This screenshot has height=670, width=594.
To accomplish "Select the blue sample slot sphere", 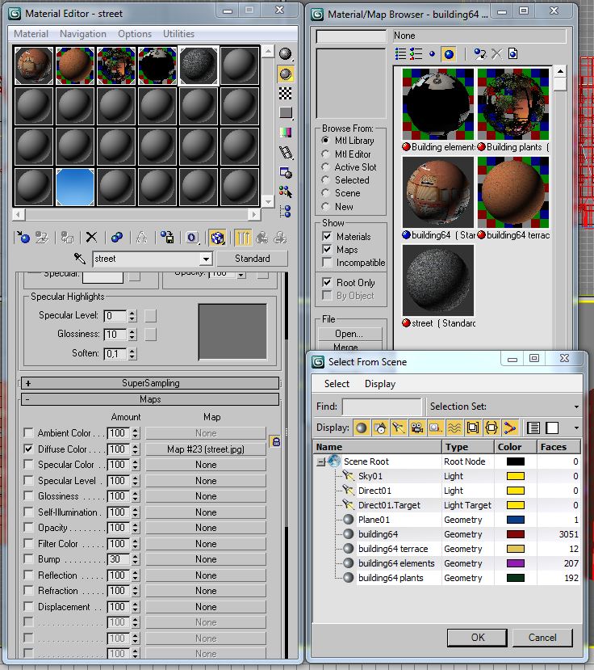I will 75,188.
